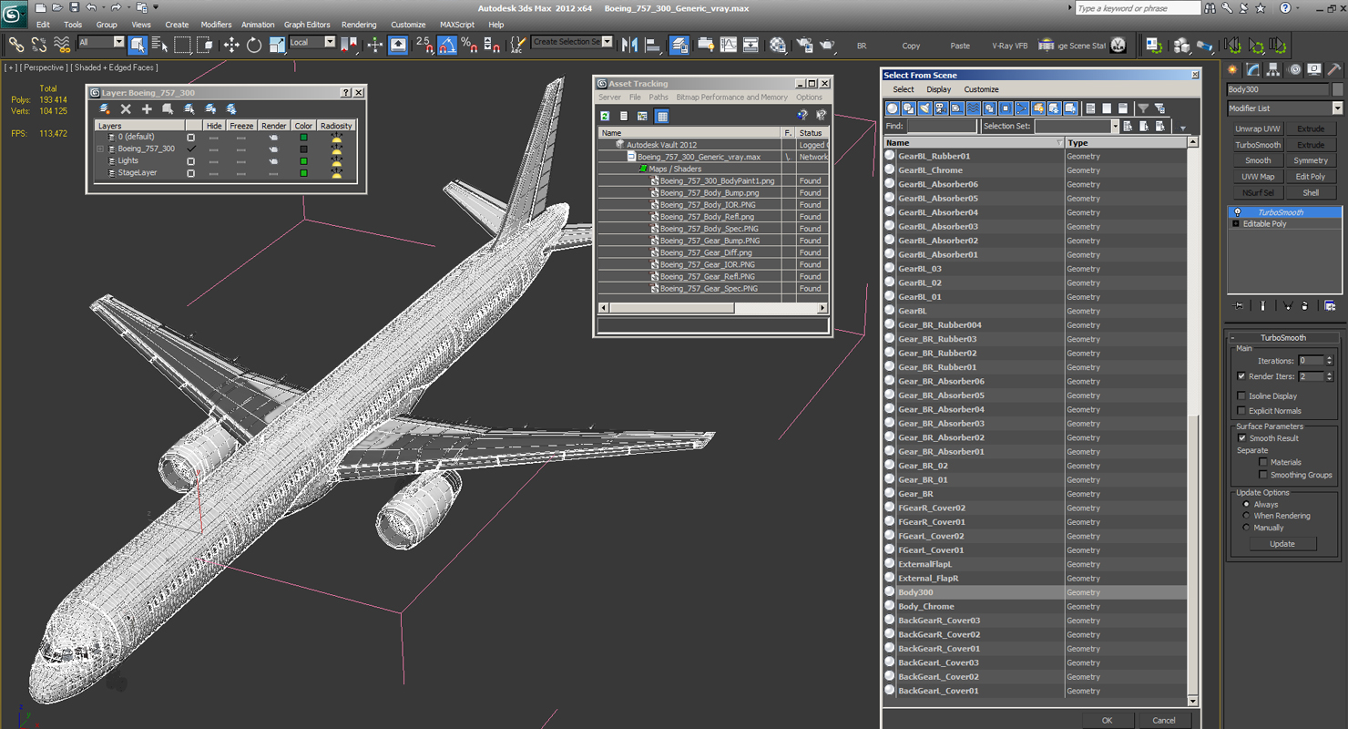Open Curve Editor from toolbar

[729, 44]
